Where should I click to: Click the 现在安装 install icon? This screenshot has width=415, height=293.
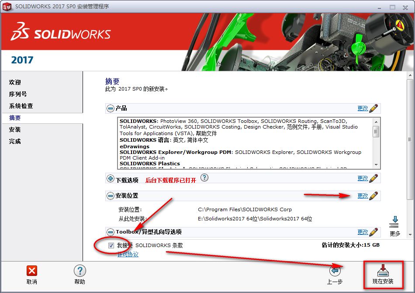tap(382, 271)
